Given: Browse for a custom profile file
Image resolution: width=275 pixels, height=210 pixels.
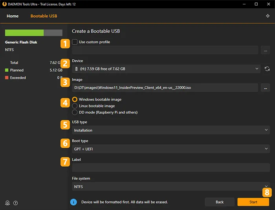Looking at the screenshot, I should (266, 50).
